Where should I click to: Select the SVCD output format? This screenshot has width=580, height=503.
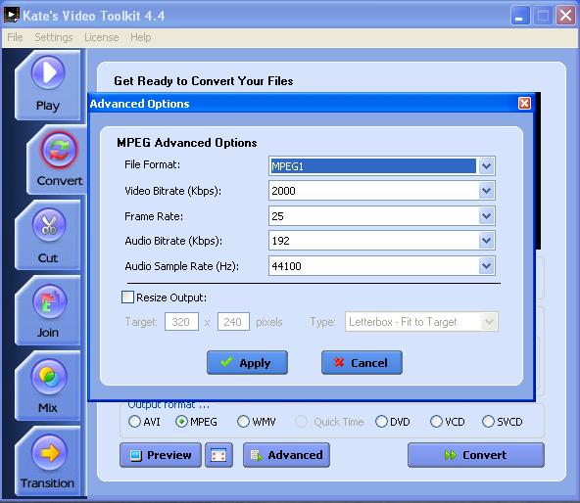tap(488, 422)
